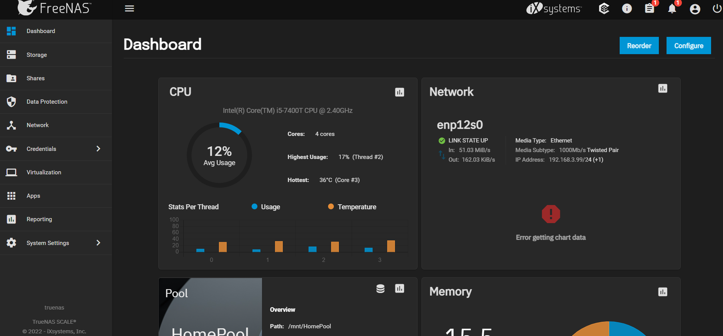Click the Data Protection shield icon
Image resolution: width=723 pixels, height=336 pixels.
[12, 102]
